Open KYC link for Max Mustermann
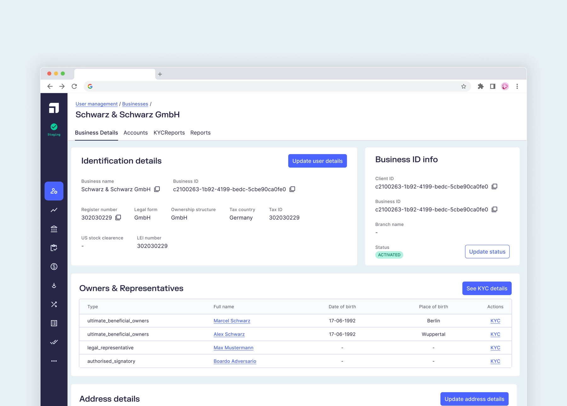The width and height of the screenshot is (567, 406). (x=495, y=348)
